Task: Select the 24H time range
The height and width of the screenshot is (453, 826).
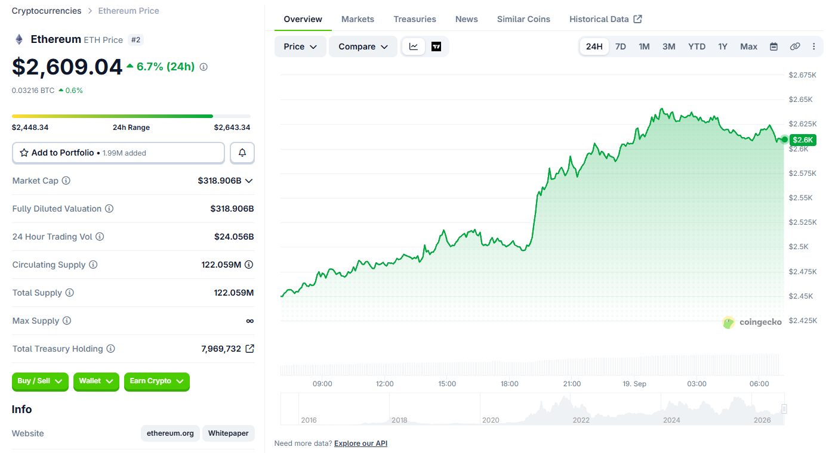Action: point(594,46)
